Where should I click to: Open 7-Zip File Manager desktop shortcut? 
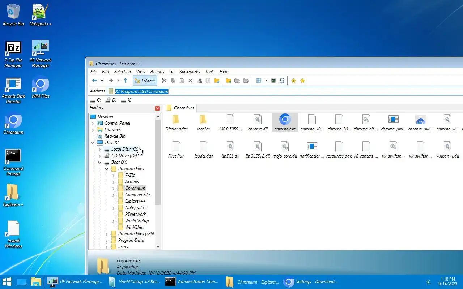tap(13, 54)
